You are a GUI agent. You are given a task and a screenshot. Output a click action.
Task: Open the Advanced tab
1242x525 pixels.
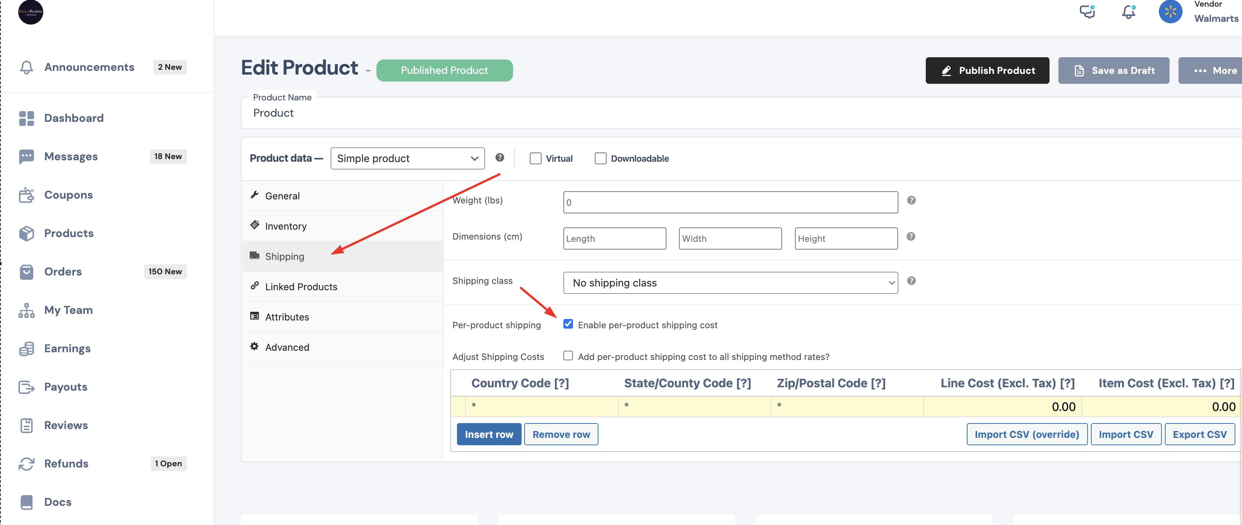click(x=342, y=347)
